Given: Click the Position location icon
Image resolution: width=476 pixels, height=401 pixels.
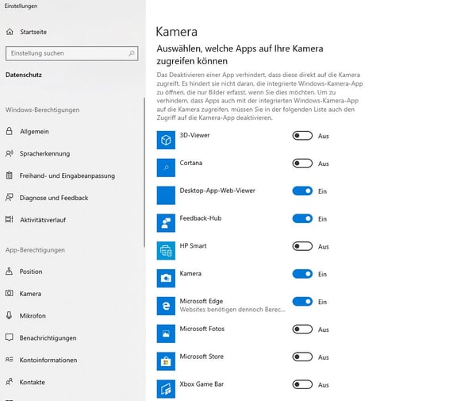Looking at the screenshot, I should (x=10, y=271).
